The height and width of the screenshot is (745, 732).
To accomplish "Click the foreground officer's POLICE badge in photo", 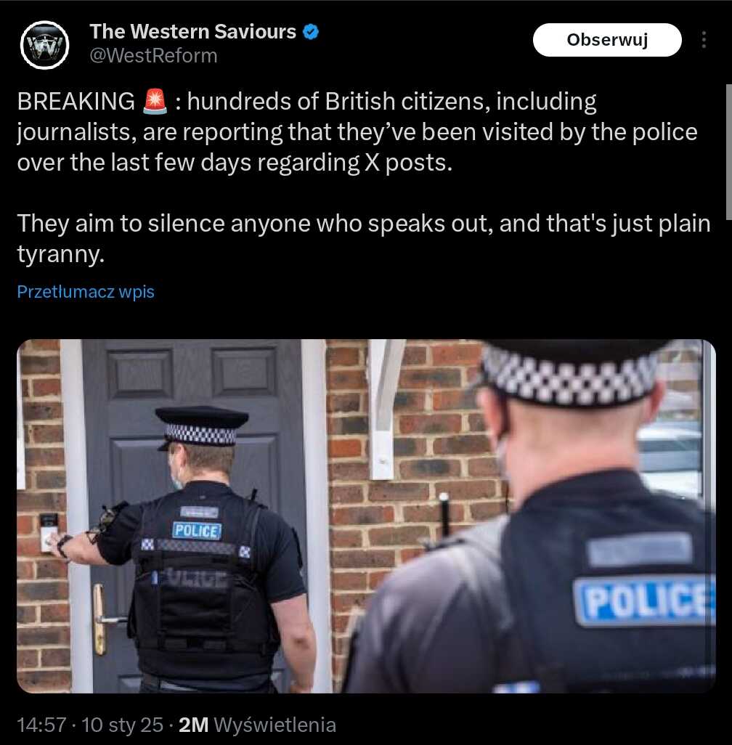I will 644,601.
